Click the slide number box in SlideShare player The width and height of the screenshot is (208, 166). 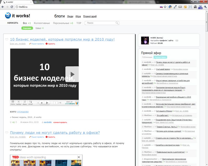(55, 103)
